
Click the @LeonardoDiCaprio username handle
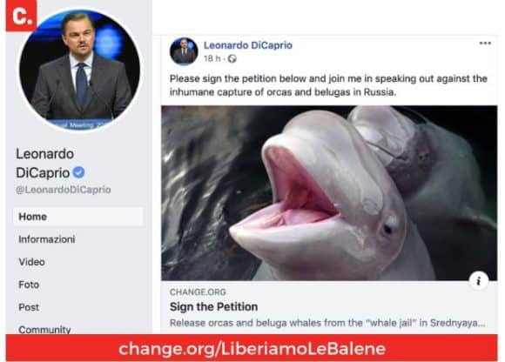[63, 190]
